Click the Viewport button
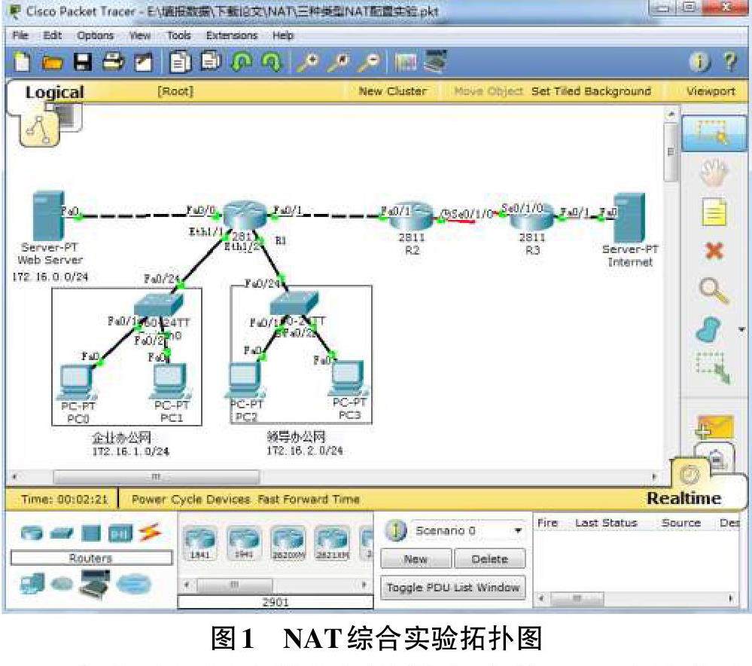The image size is (752, 666). click(711, 91)
